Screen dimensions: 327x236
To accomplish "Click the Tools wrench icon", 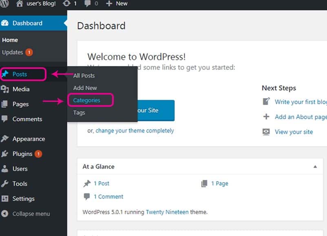I will 4,184.
